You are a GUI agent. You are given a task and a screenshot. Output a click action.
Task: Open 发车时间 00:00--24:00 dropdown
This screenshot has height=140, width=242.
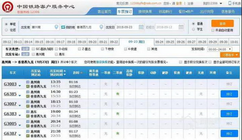(220, 49)
